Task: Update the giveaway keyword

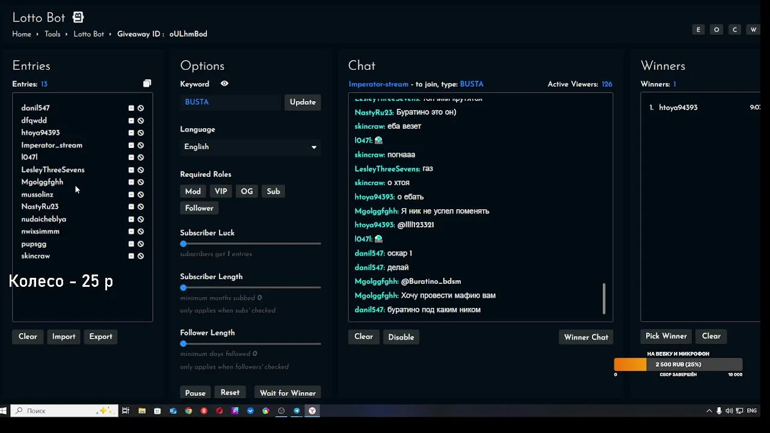Action: coord(303,102)
